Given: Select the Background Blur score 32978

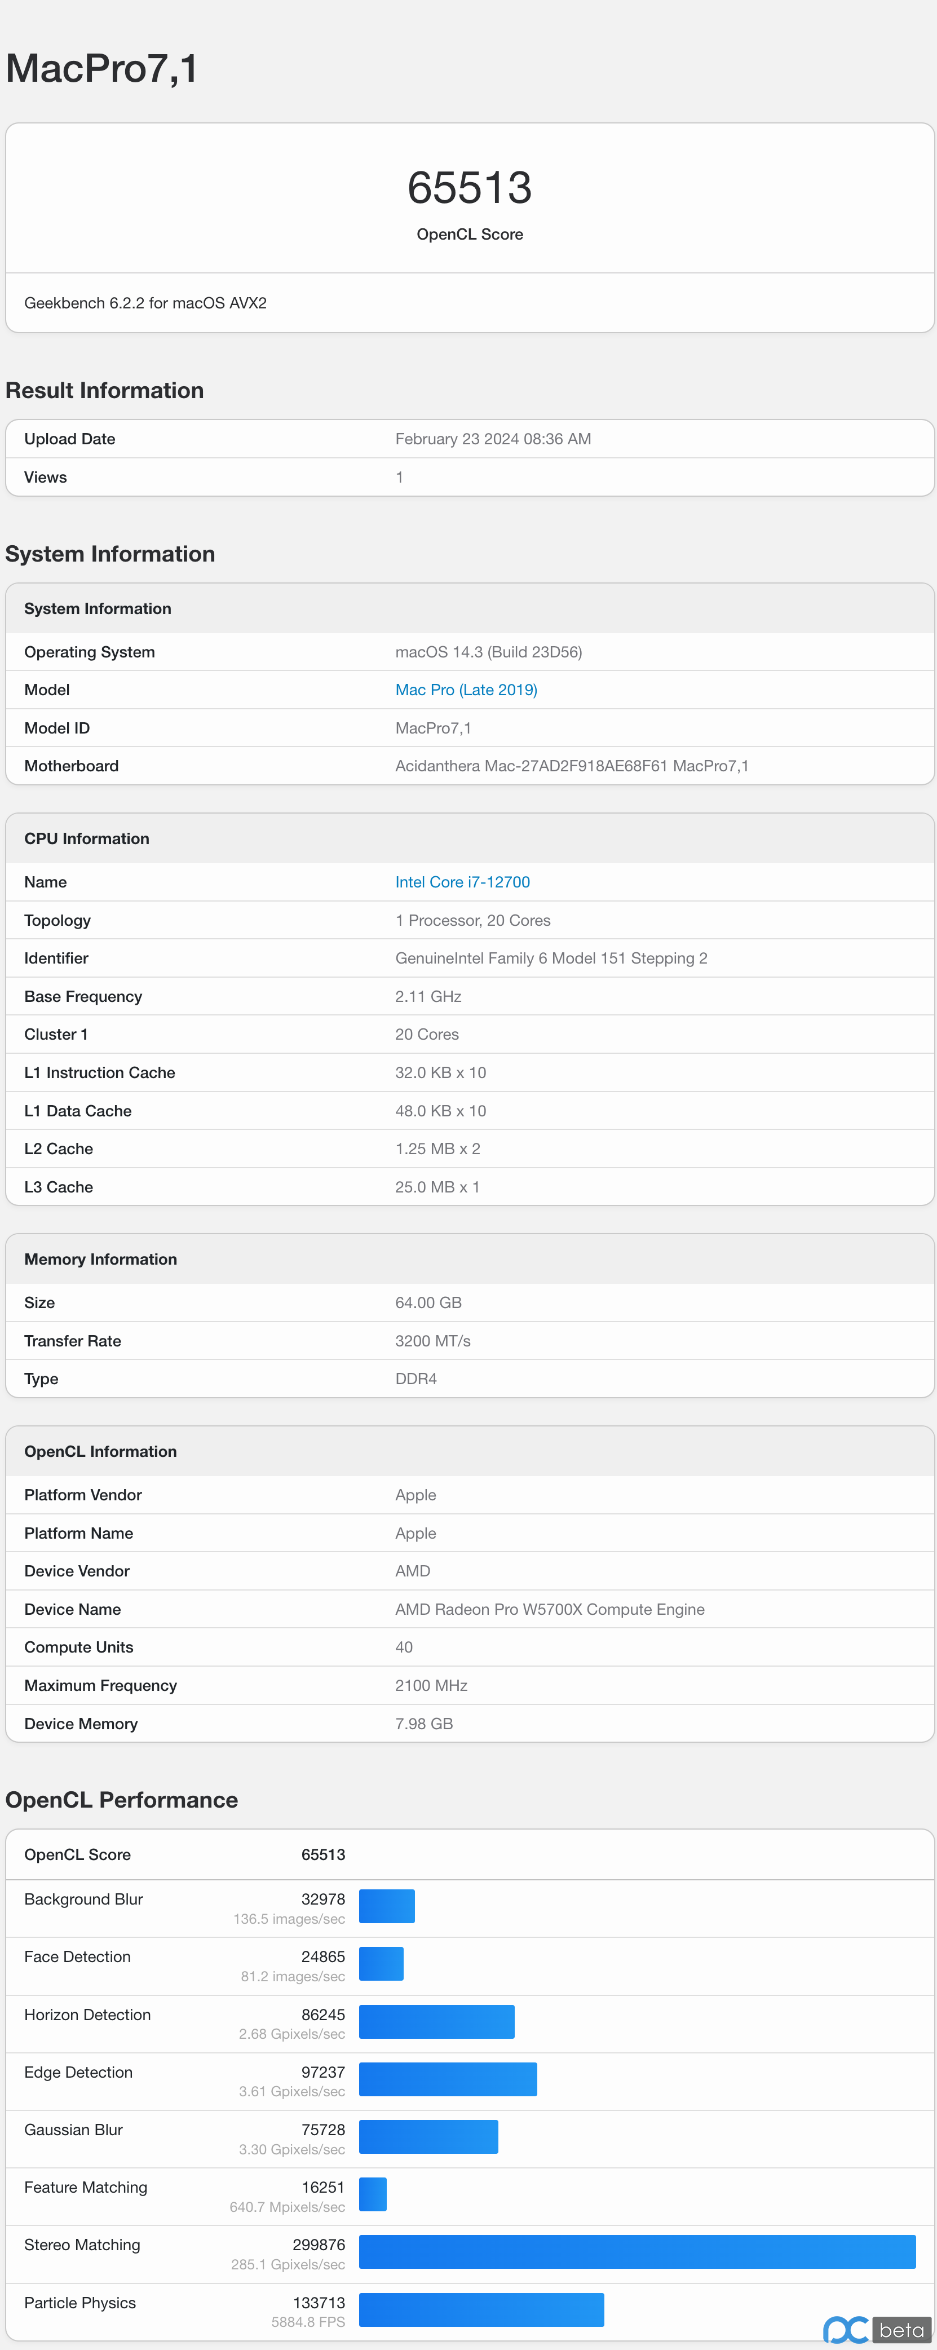Looking at the screenshot, I should (x=323, y=1900).
